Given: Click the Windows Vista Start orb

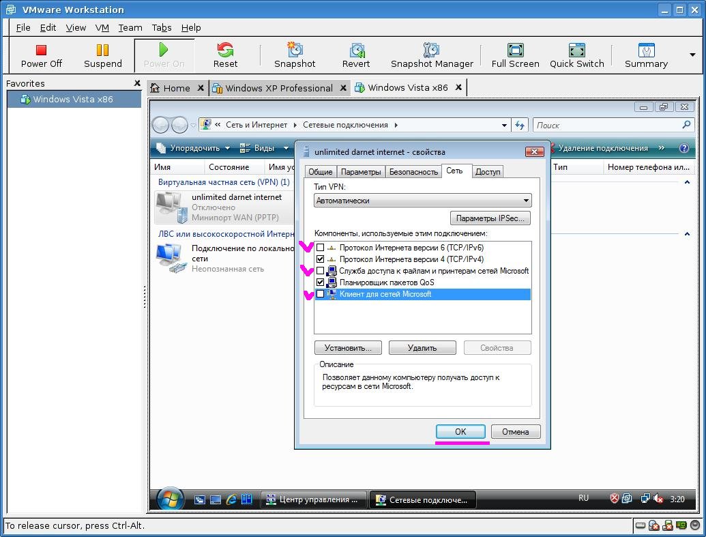Looking at the screenshot, I should point(170,499).
